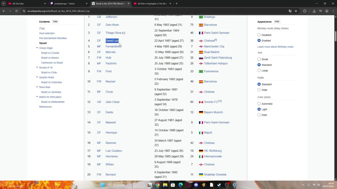The height and width of the screenshot is (189, 337).
Task: Close the YouTube tab
Action: [x=45, y=4]
